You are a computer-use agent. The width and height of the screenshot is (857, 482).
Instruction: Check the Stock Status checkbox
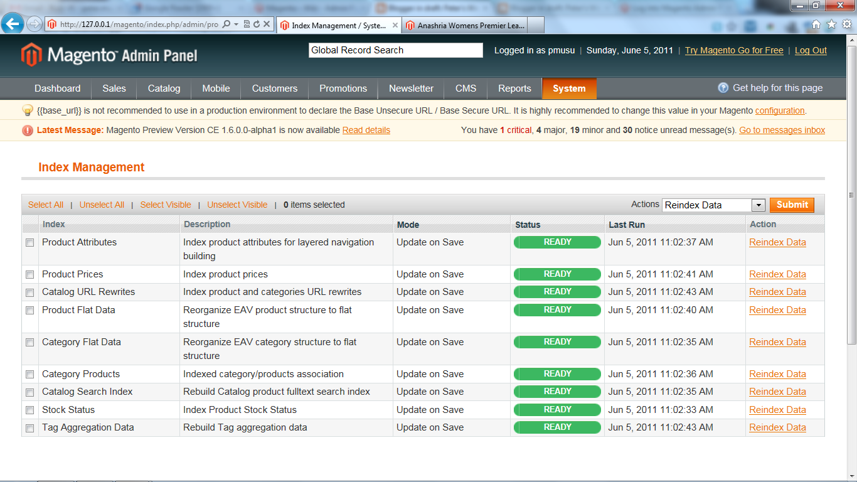tap(29, 410)
